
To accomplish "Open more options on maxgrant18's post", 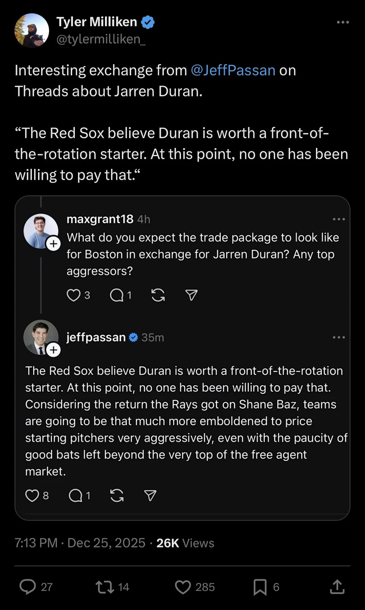I will click(338, 219).
